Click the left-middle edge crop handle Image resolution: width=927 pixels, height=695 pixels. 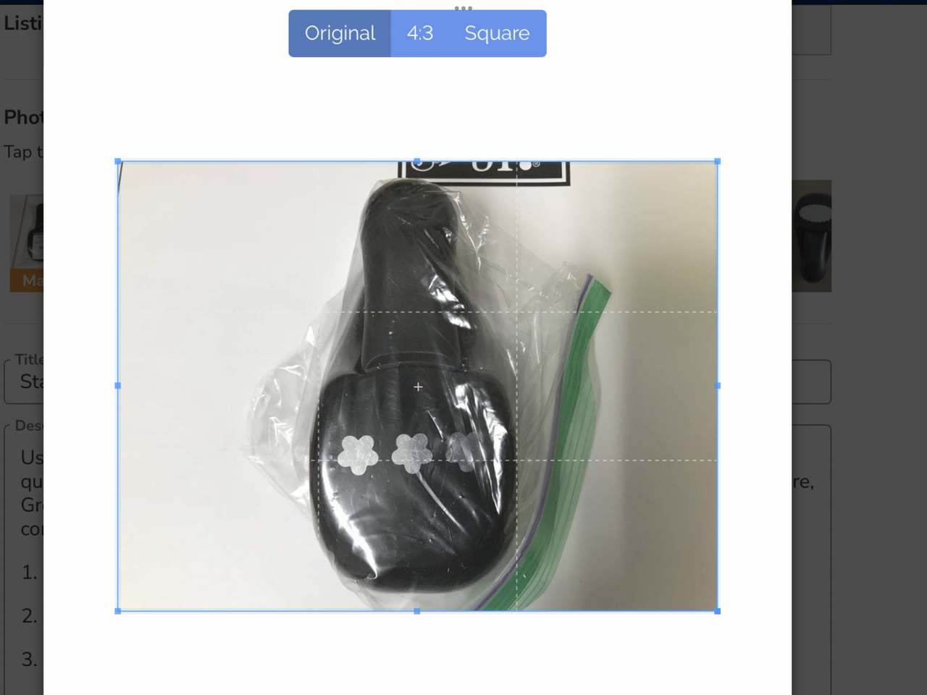pos(118,386)
